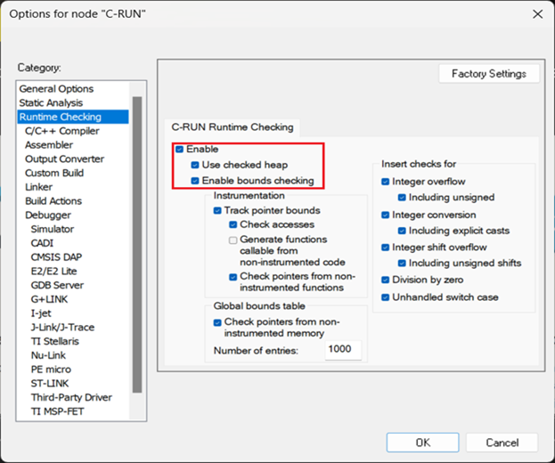Image resolution: width=555 pixels, height=463 pixels.
Task: Toggle Track pointer bounds checkbox
Action: (218, 211)
